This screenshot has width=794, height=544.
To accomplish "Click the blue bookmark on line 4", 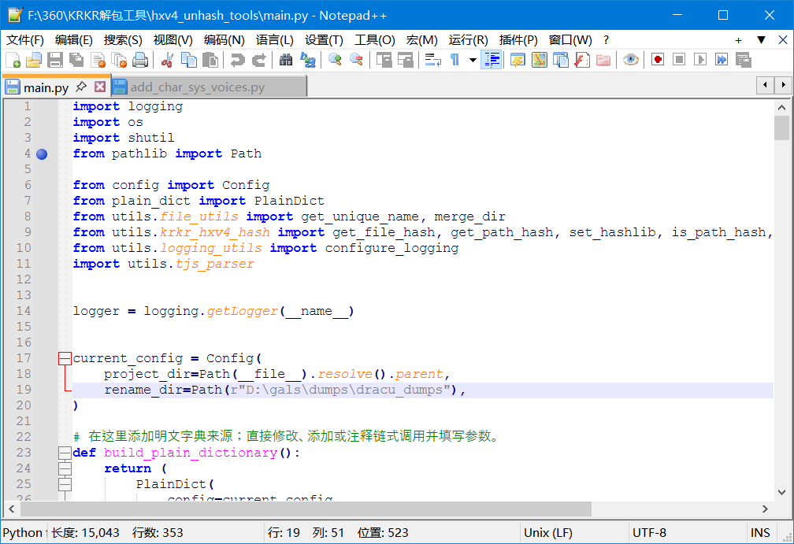I will pyautogui.click(x=42, y=154).
